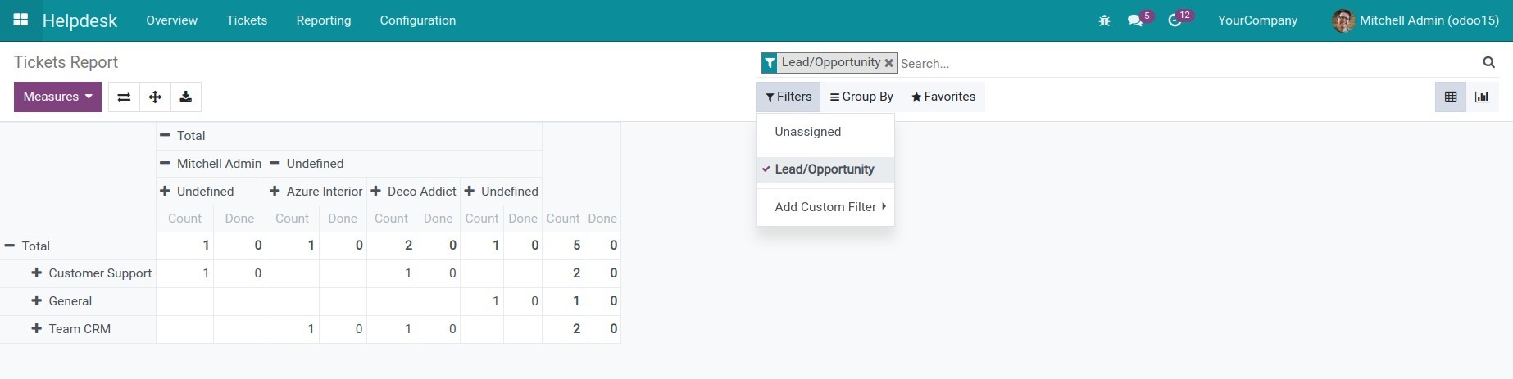Click the search magnifier icon
The image size is (1513, 379).
(x=1488, y=62)
